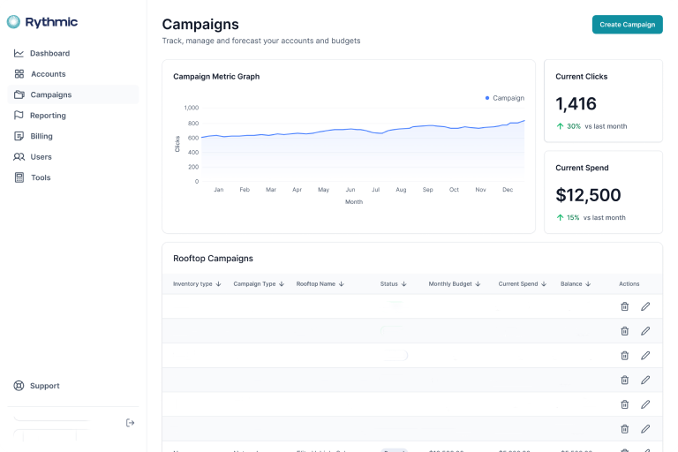Sort by Monthly Budget column header

point(456,284)
